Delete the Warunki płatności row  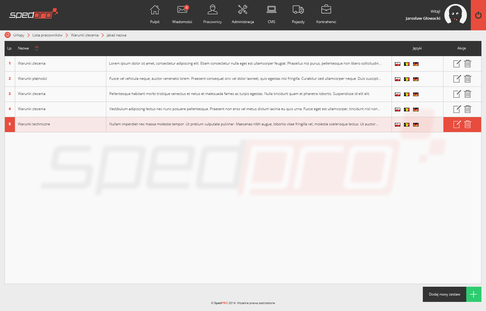pyautogui.click(x=467, y=79)
